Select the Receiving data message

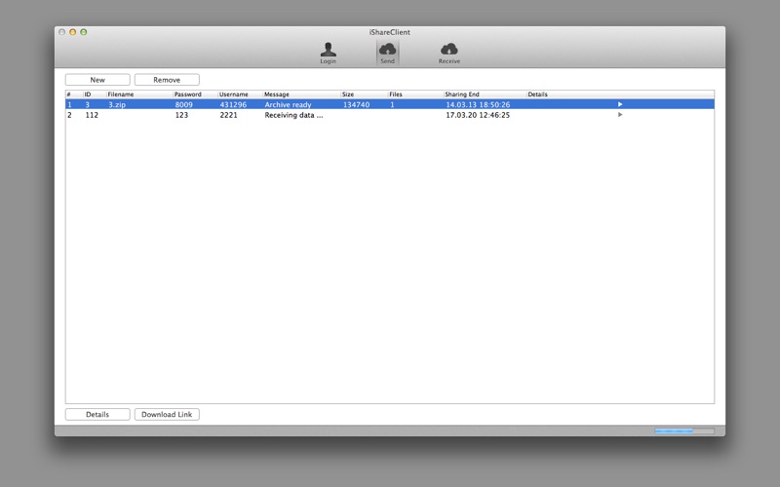click(x=293, y=115)
